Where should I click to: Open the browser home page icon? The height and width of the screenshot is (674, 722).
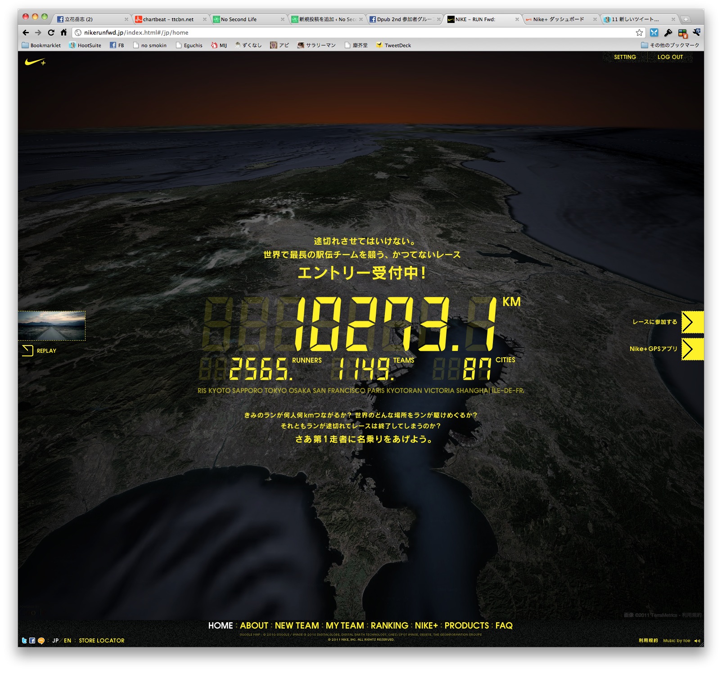click(x=63, y=32)
